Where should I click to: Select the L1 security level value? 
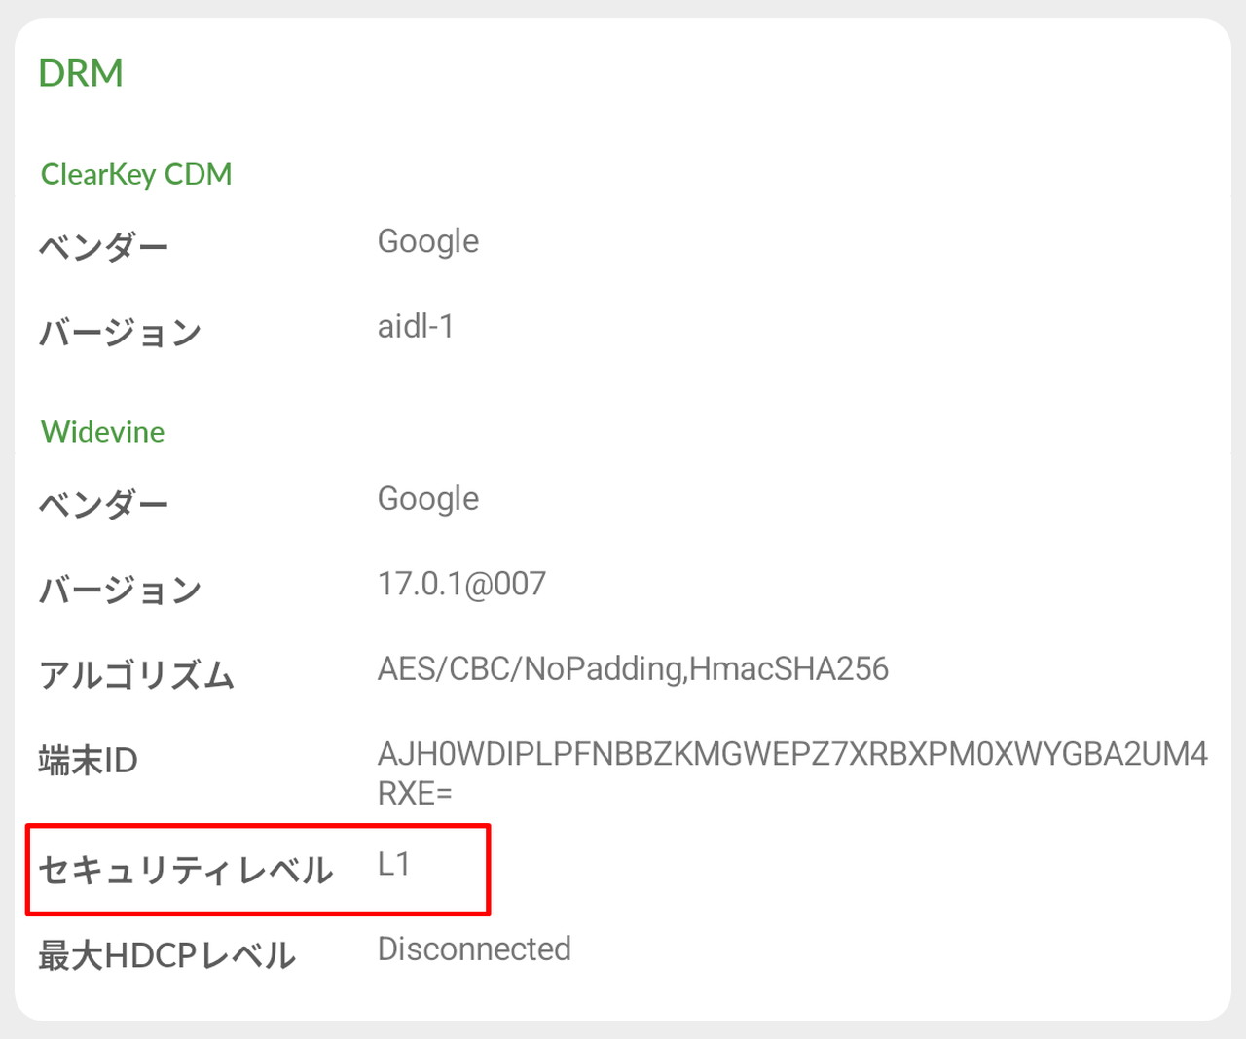pos(393,864)
